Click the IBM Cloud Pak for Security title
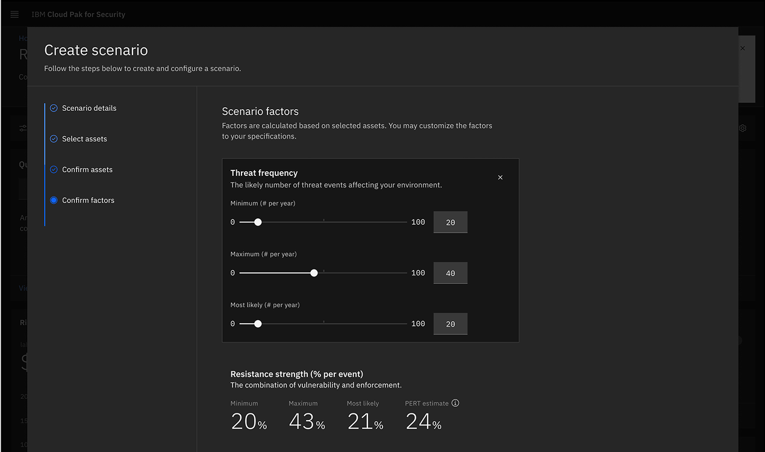Screen dimensions: 765x452 pyautogui.click(x=78, y=14)
